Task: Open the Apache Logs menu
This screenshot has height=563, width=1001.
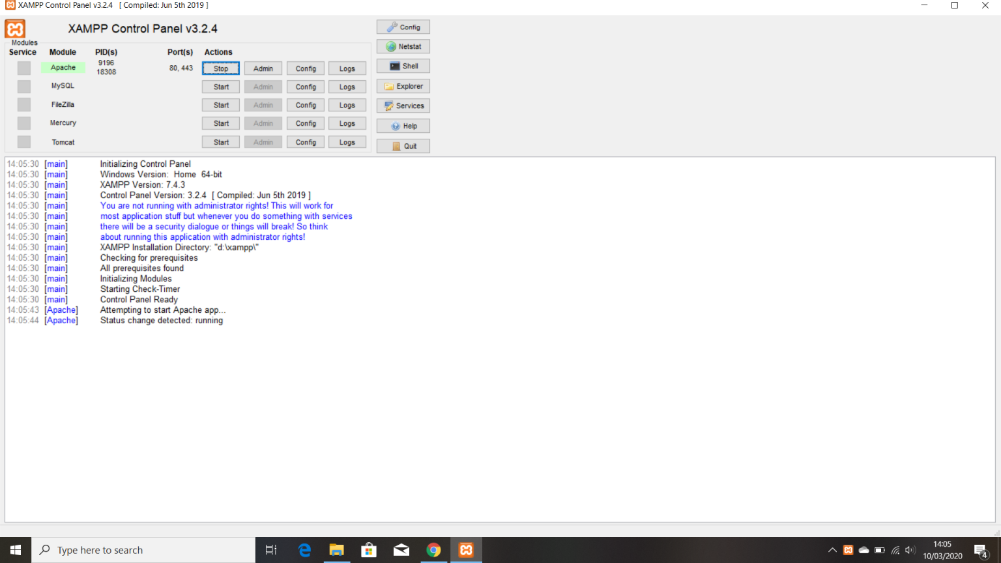Action: (347, 68)
